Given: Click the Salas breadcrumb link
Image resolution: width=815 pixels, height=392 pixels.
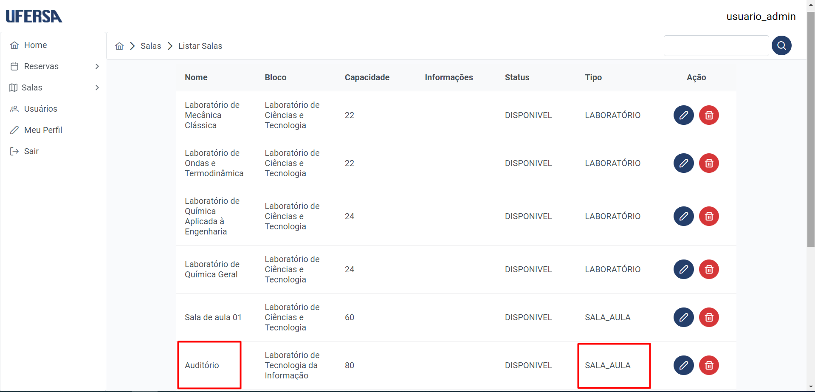Looking at the screenshot, I should 151,46.
